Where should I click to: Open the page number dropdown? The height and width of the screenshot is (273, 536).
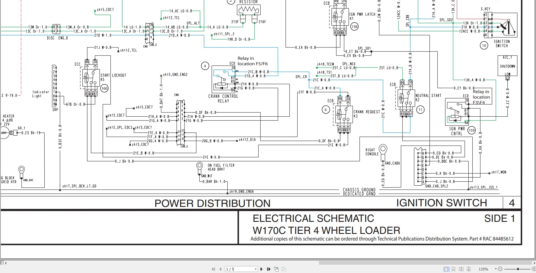(256, 269)
